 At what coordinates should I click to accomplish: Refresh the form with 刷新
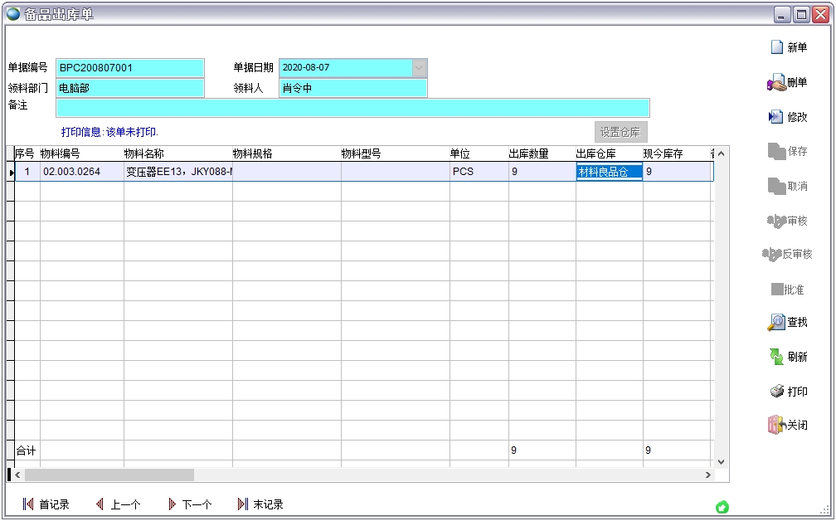[776, 357]
